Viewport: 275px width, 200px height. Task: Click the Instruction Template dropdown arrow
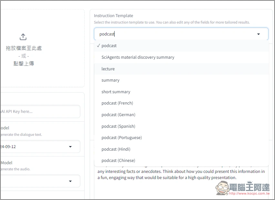click(258, 34)
